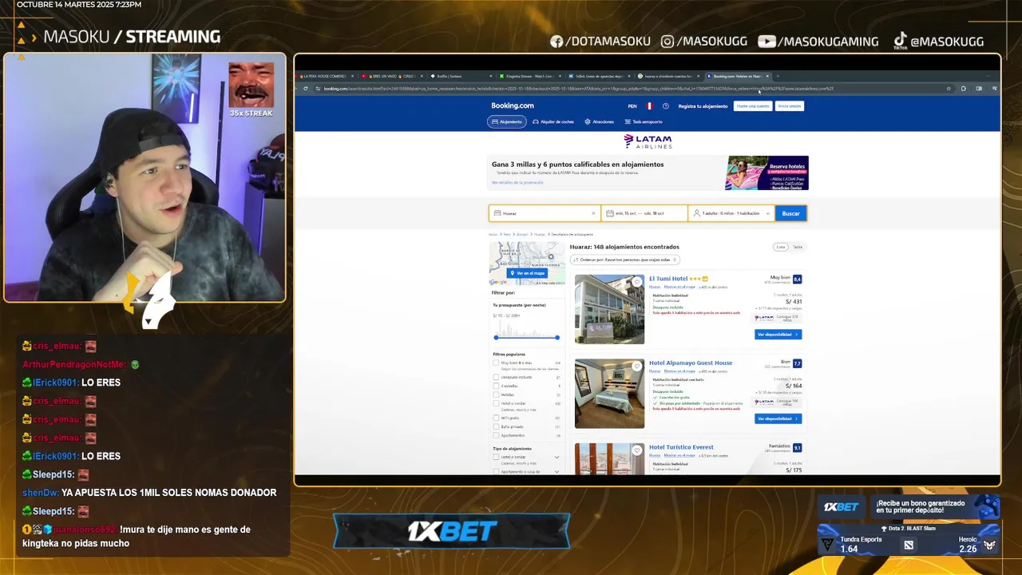Click 'Ver disponibilidad' for Hotel Alpamayo
1022x575 pixels.
point(778,418)
